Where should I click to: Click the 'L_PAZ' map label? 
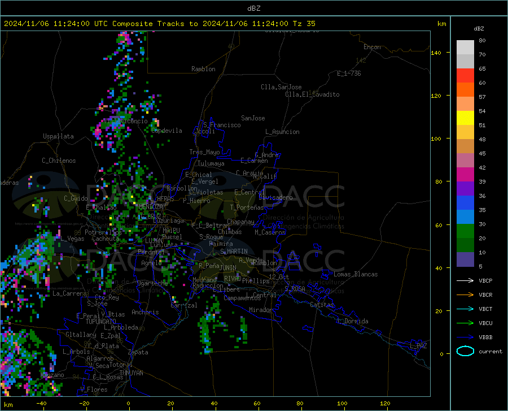coord(418,346)
